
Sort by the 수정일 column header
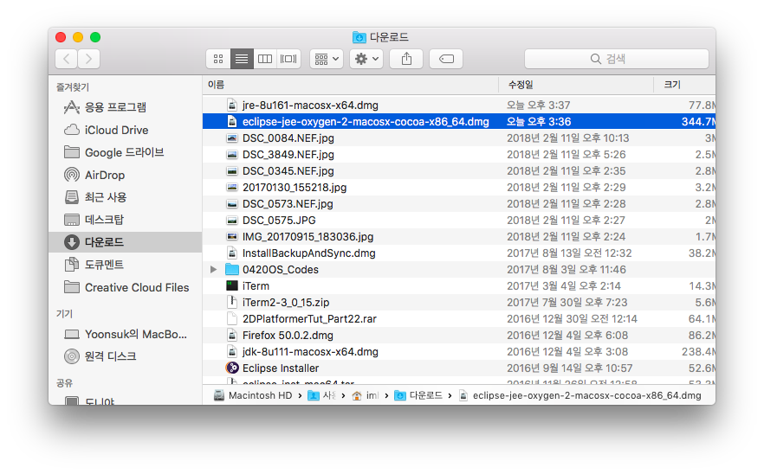coord(576,85)
